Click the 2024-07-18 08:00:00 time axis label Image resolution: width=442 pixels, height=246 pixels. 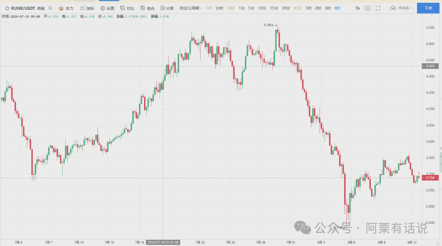coord(163,242)
